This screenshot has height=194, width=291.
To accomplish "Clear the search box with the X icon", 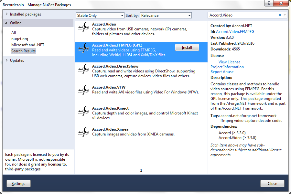I will point(280,15).
